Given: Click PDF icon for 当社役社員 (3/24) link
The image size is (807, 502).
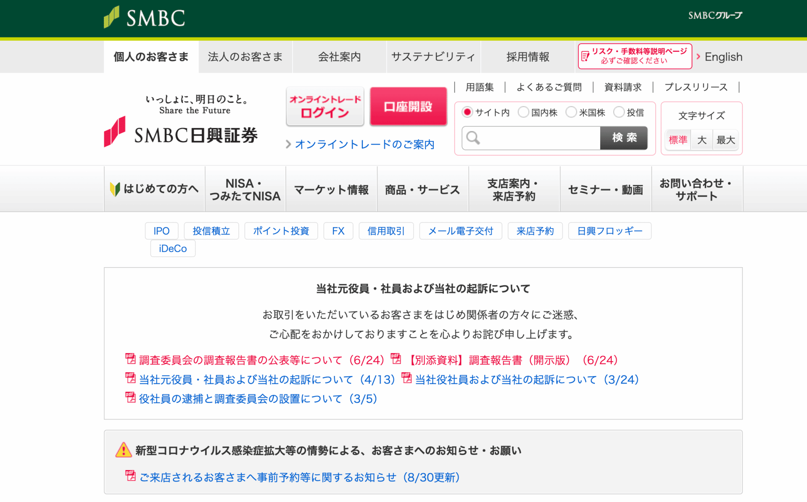Looking at the screenshot, I should 406,378.
